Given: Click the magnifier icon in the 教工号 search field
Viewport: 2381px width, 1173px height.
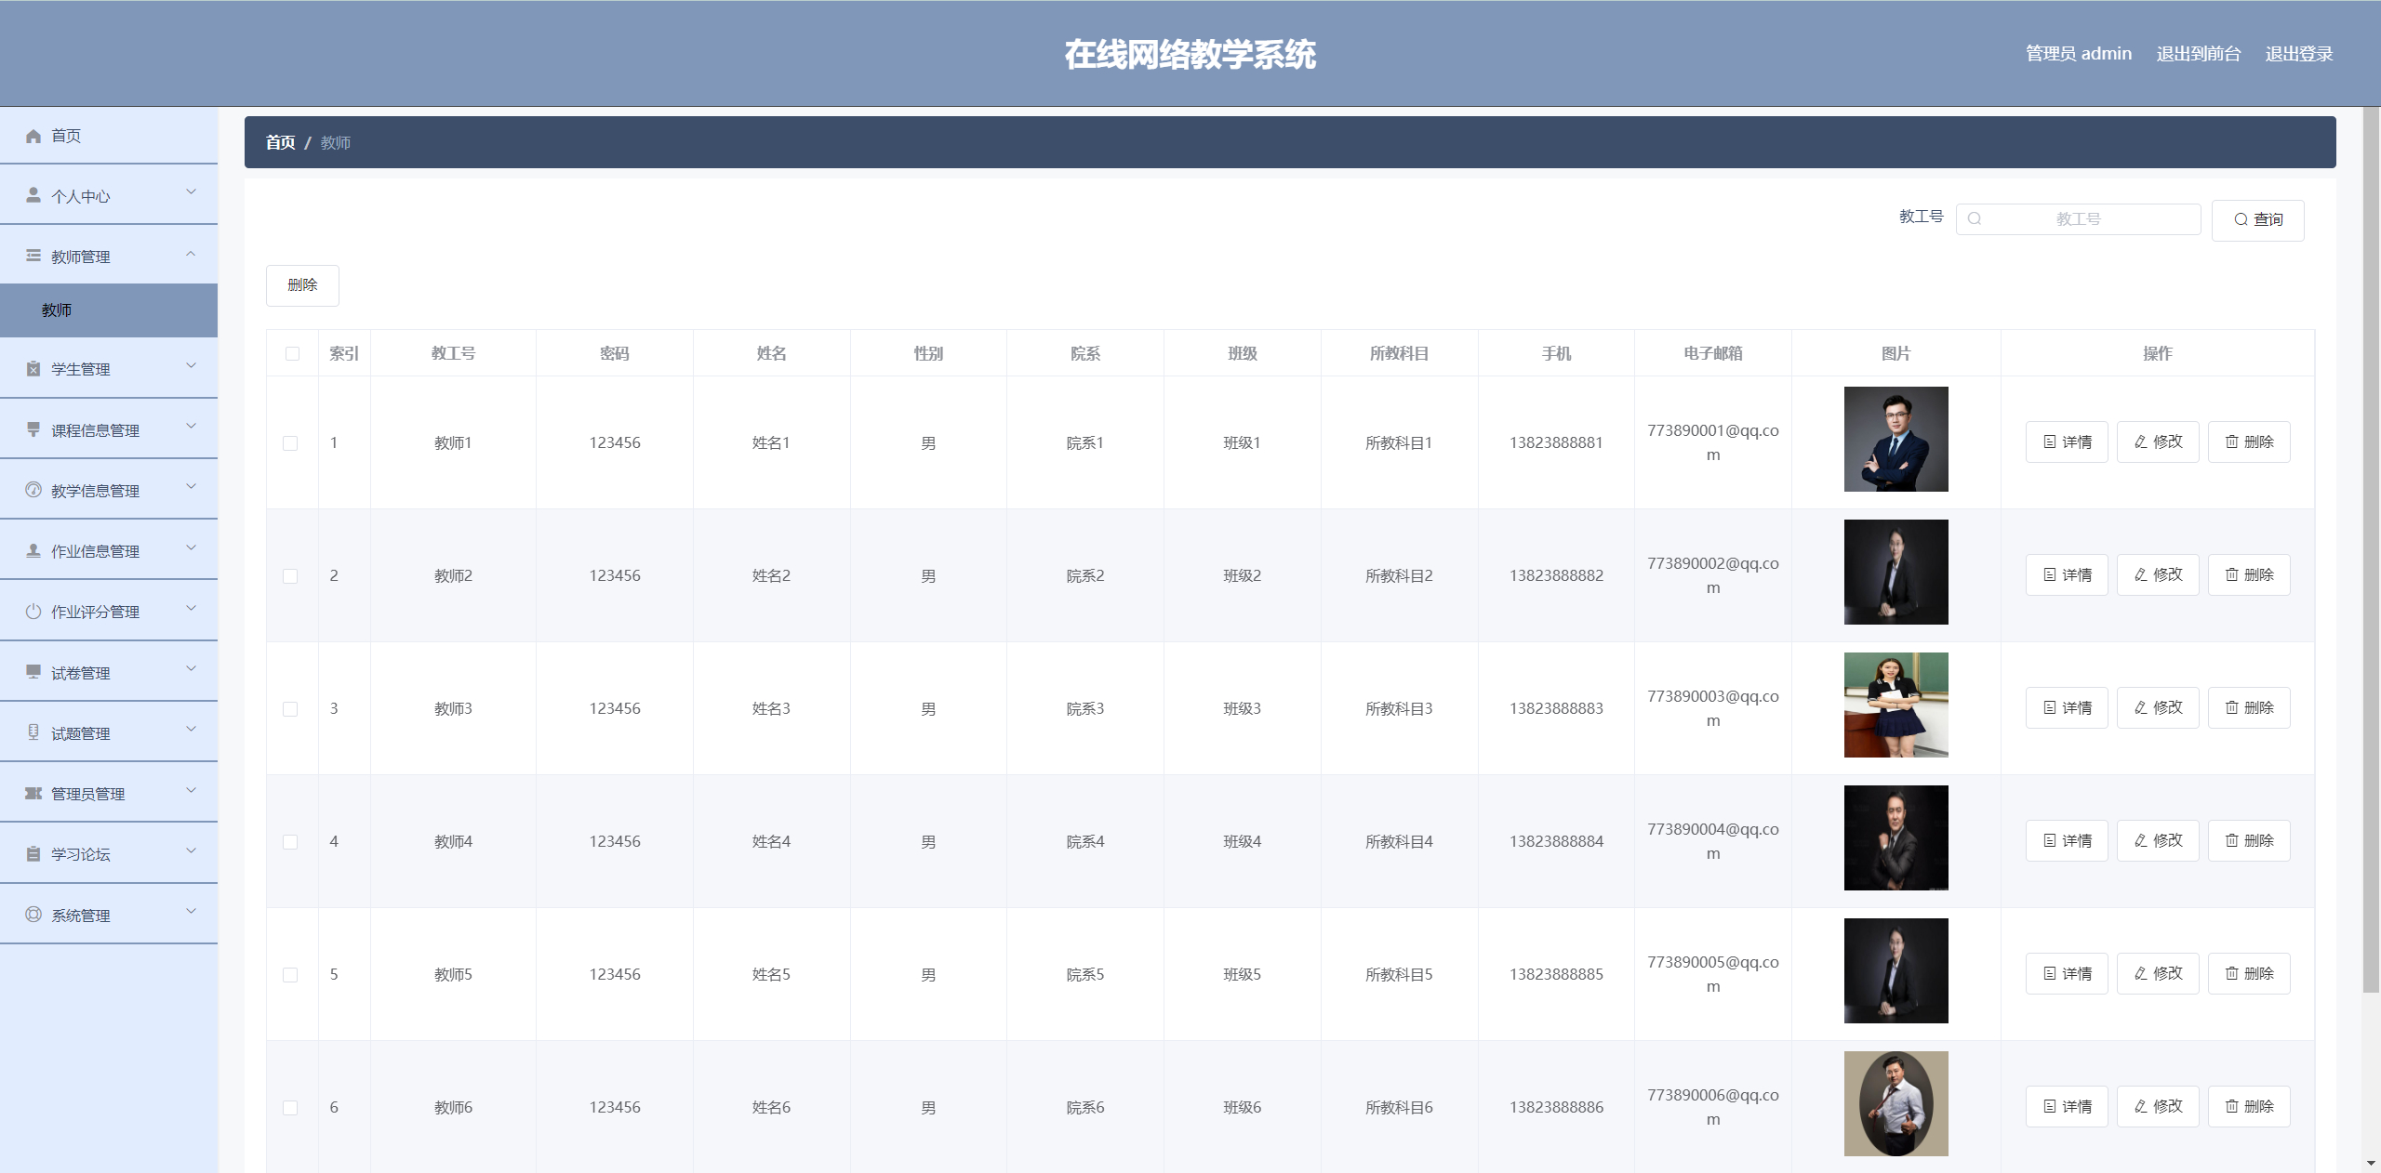Looking at the screenshot, I should tap(1975, 219).
